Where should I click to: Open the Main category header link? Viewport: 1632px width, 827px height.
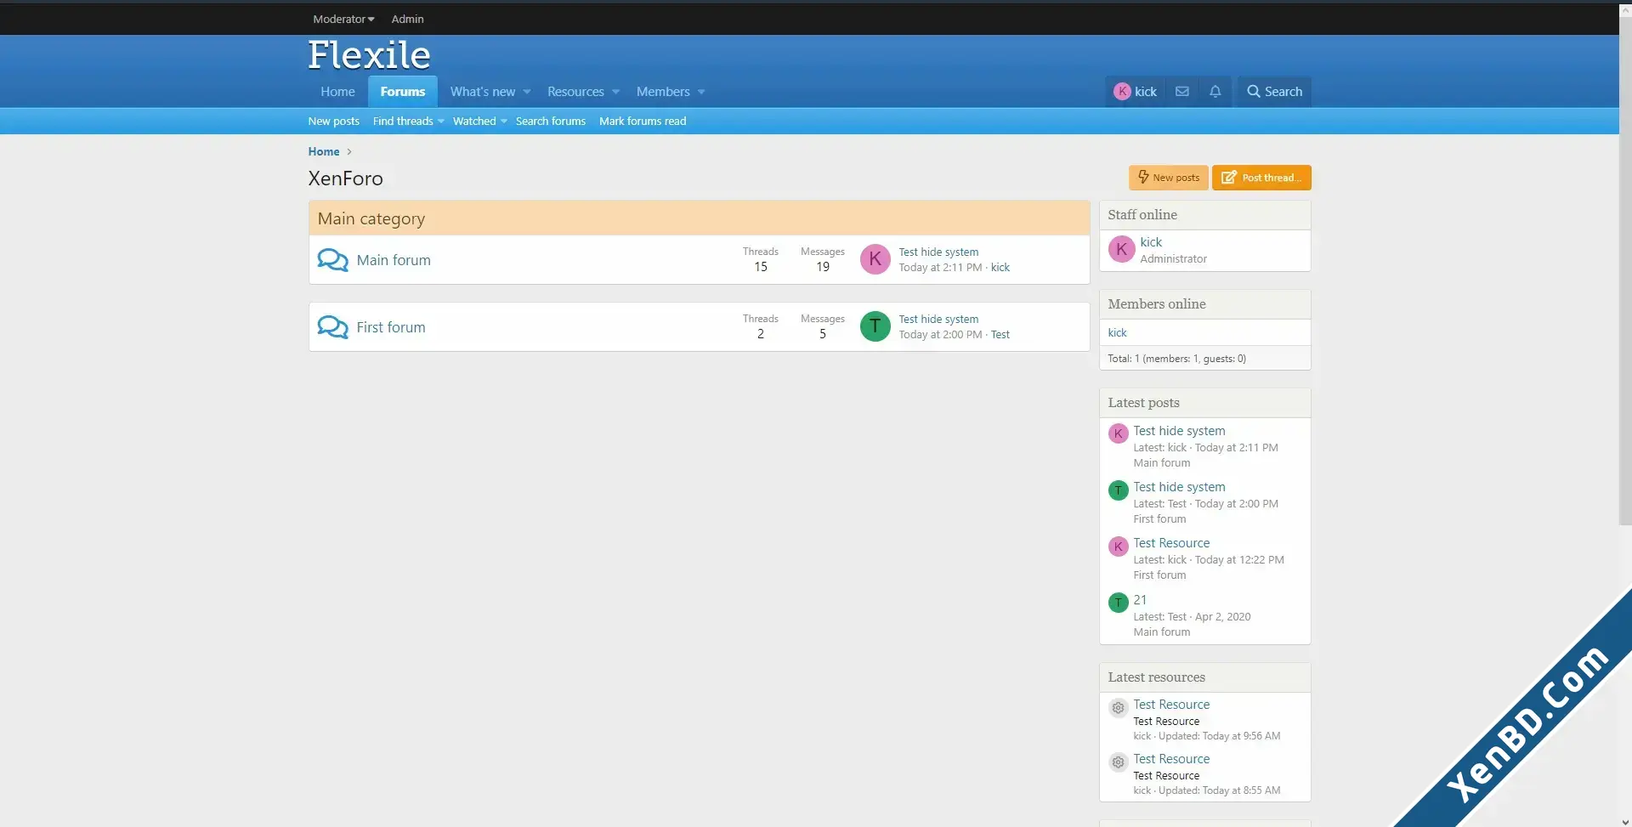pos(371,218)
